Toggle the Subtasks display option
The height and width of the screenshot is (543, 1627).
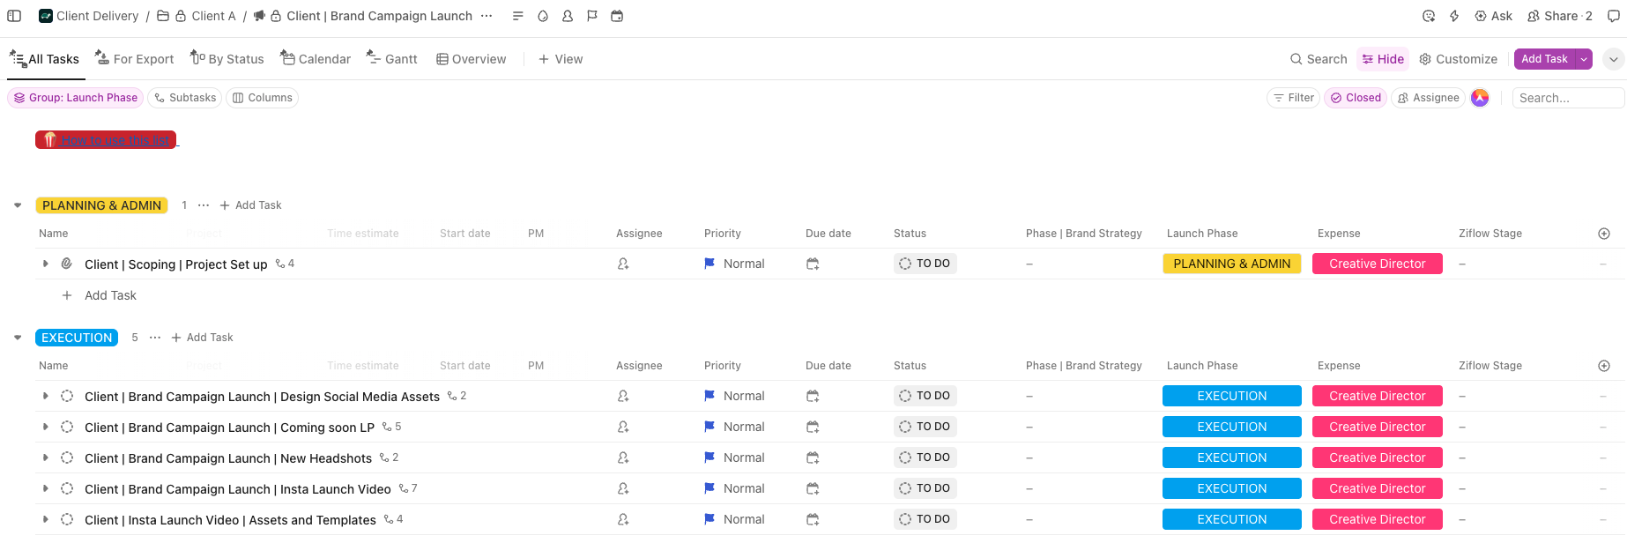pyautogui.click(x=185, y=98)
